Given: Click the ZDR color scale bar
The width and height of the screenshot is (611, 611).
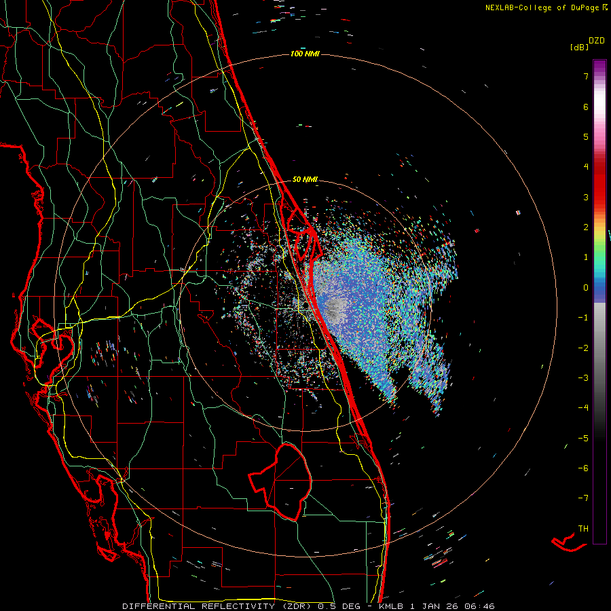Looking at the screenshot, I should click(x=599, y=301).
